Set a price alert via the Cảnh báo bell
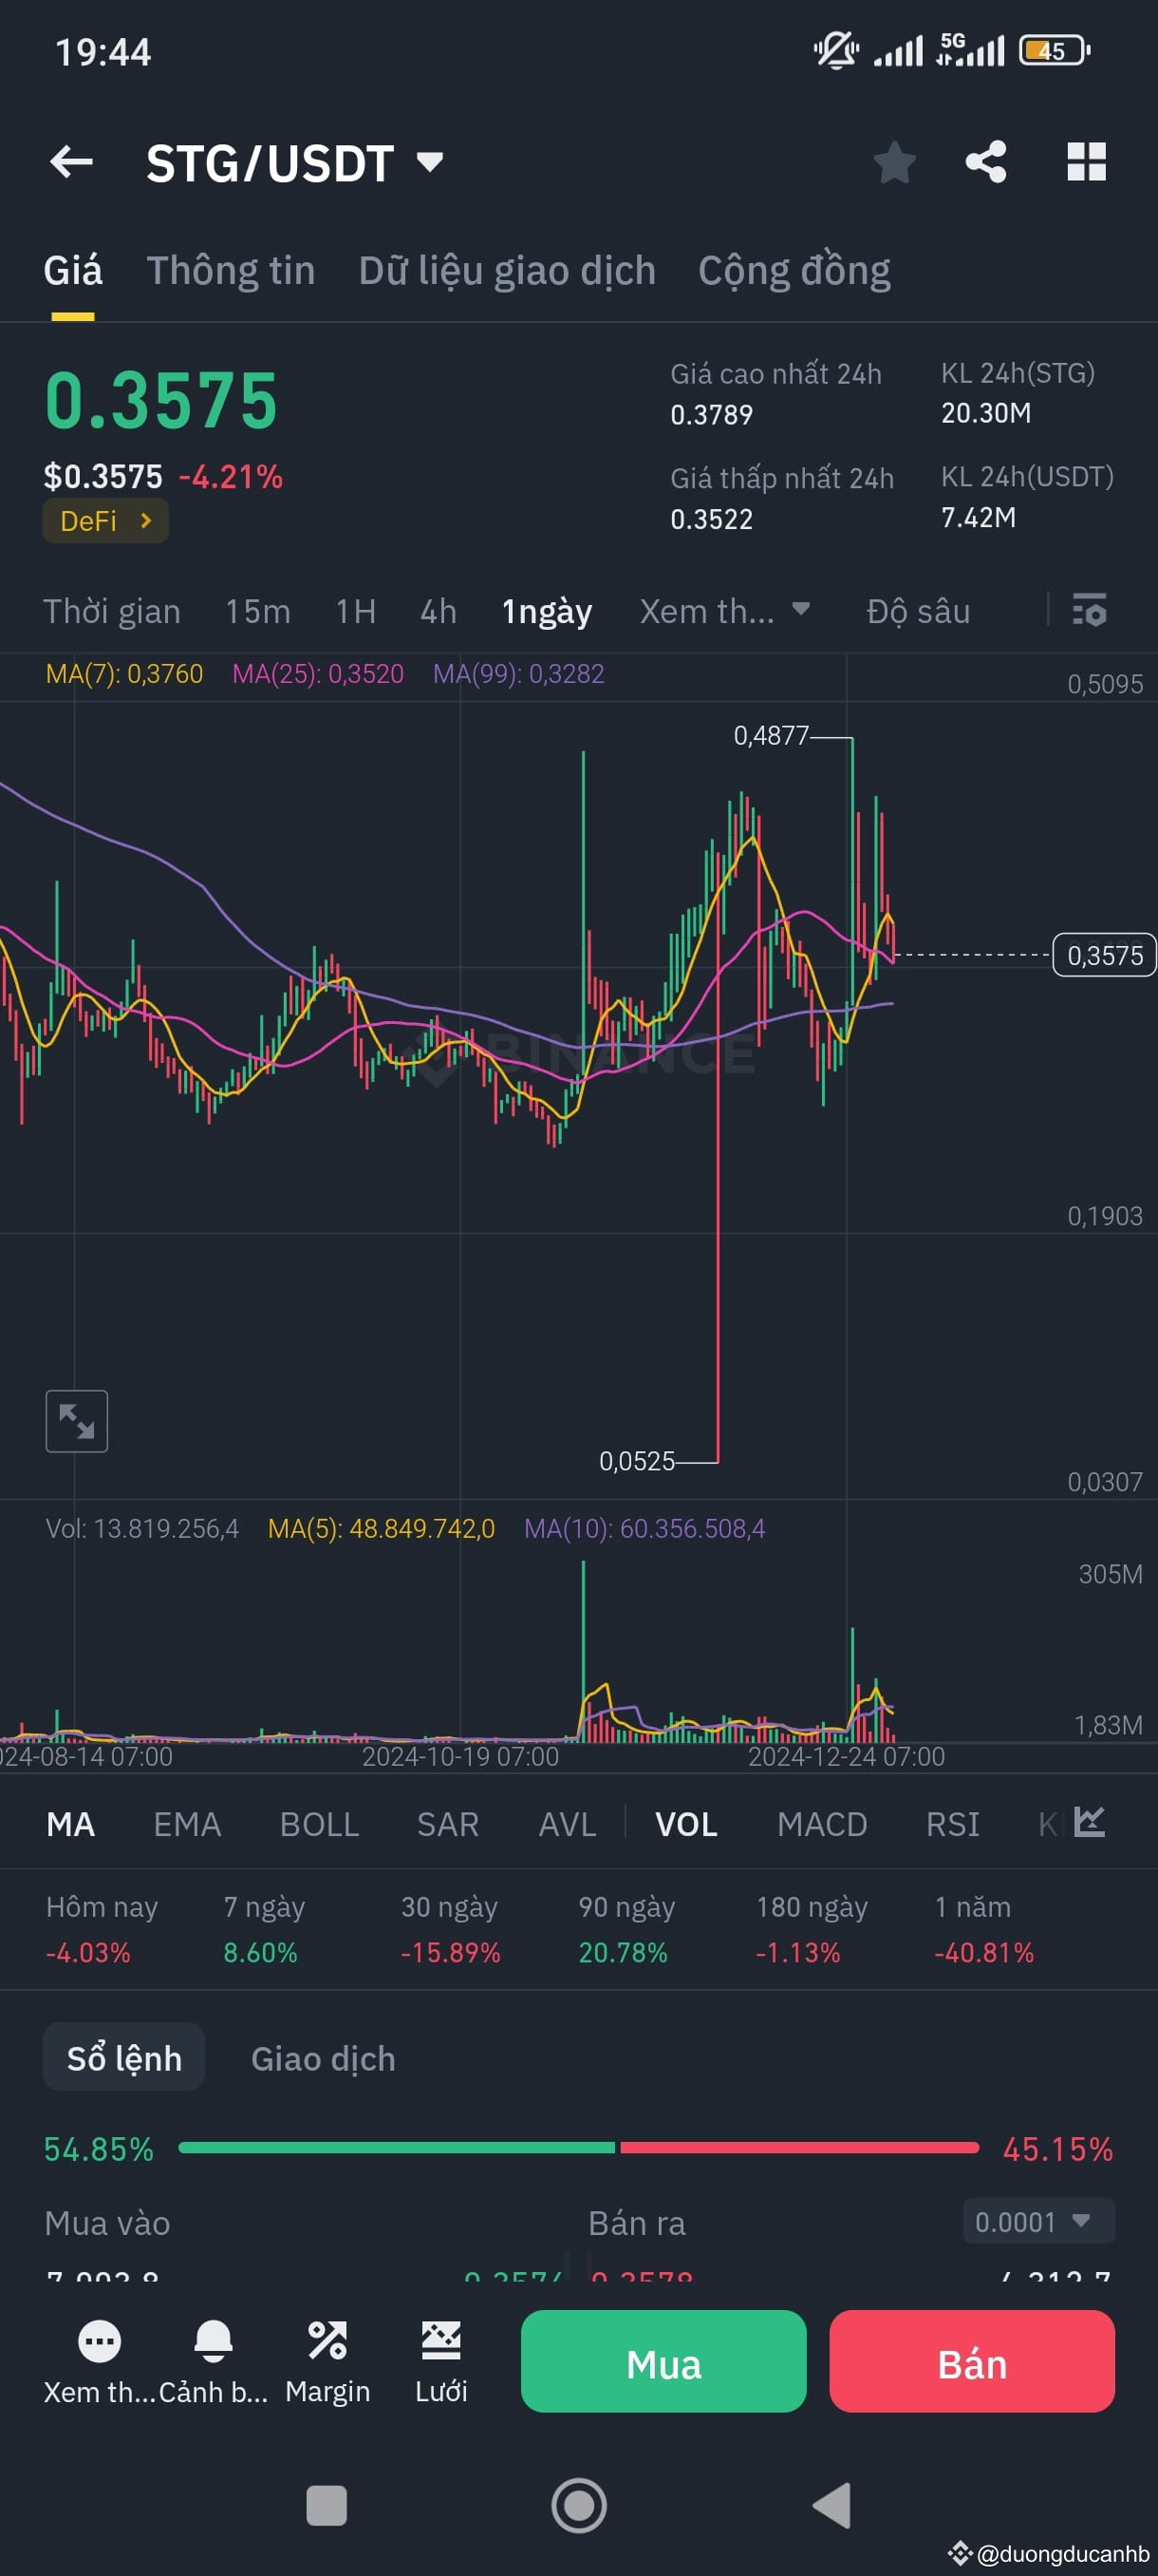1158x2576 pixels. coord(211,2342)
